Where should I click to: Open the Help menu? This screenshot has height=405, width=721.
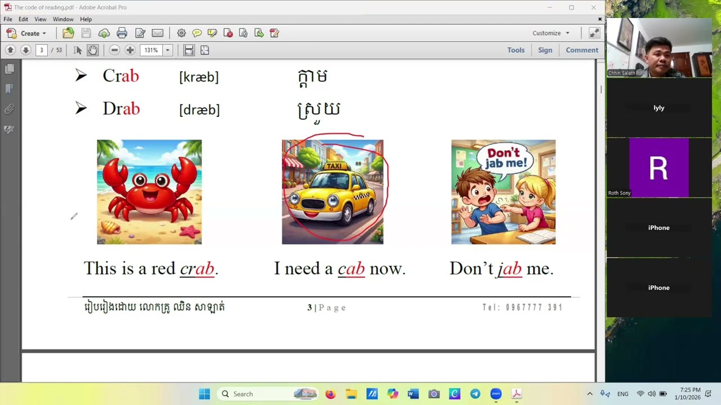click(86, 19)
